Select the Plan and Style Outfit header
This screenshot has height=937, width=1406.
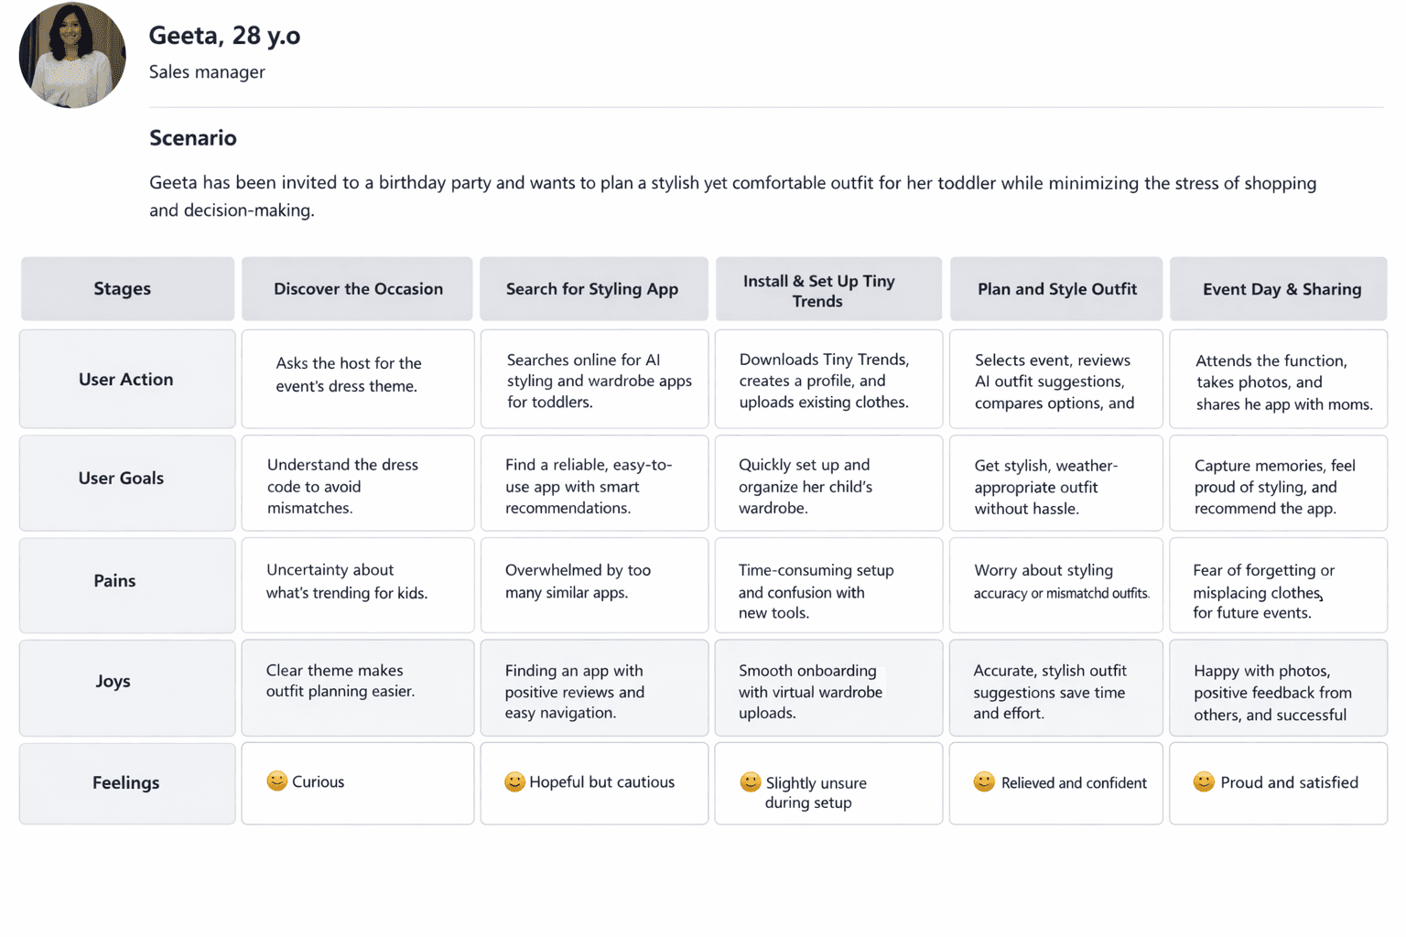tap(1056, 289)
